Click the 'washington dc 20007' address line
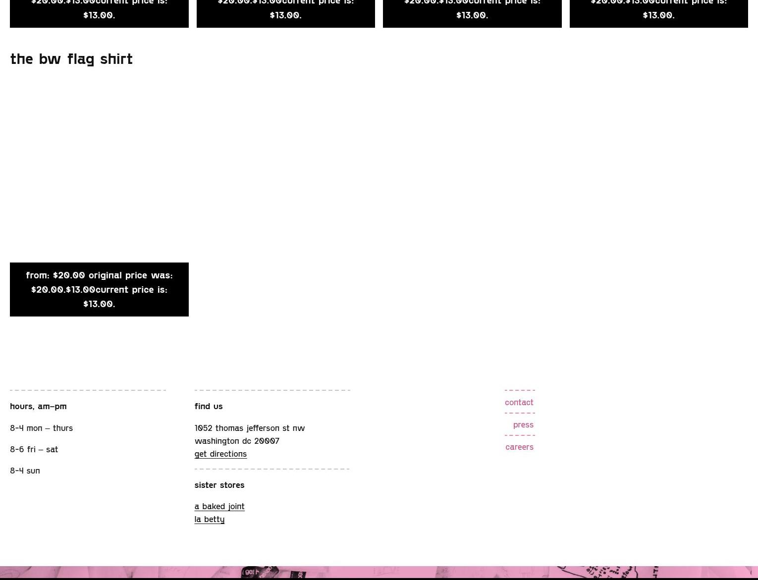Screen dimensions: 758x580 pyautogui.click(x=237, y=441)
